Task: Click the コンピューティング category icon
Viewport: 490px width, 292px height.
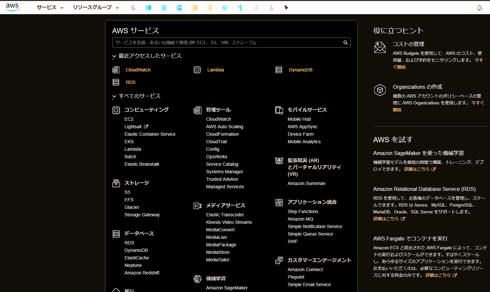Action: 116,110
